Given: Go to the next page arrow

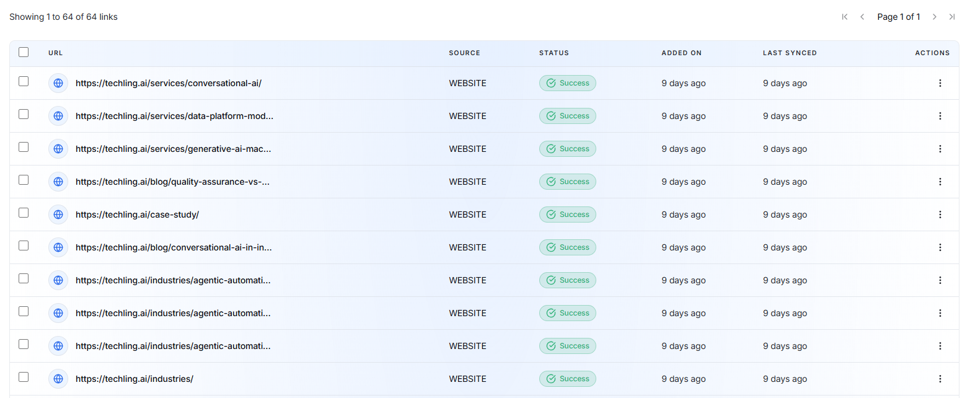Looking at the screenshot, I should [x=935, y=17].
